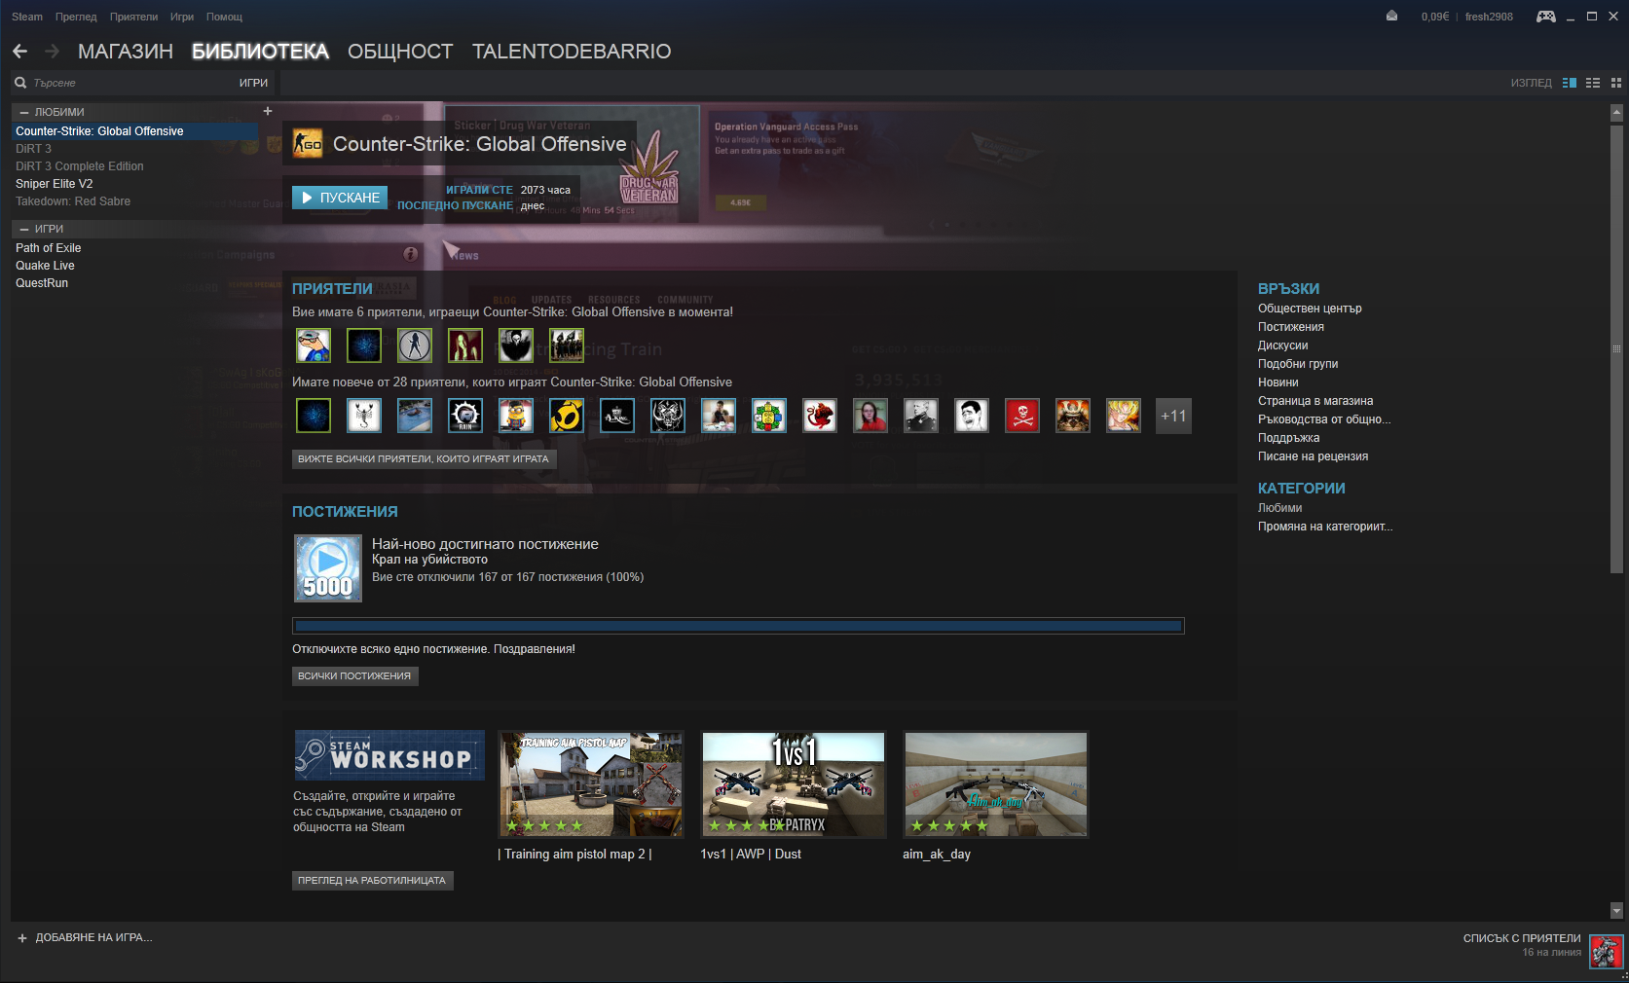Open the 'aim_ak_day' workshop thumbnail
The height and width of the screenshot is (983, 1629).
click(x=996, y=784)
